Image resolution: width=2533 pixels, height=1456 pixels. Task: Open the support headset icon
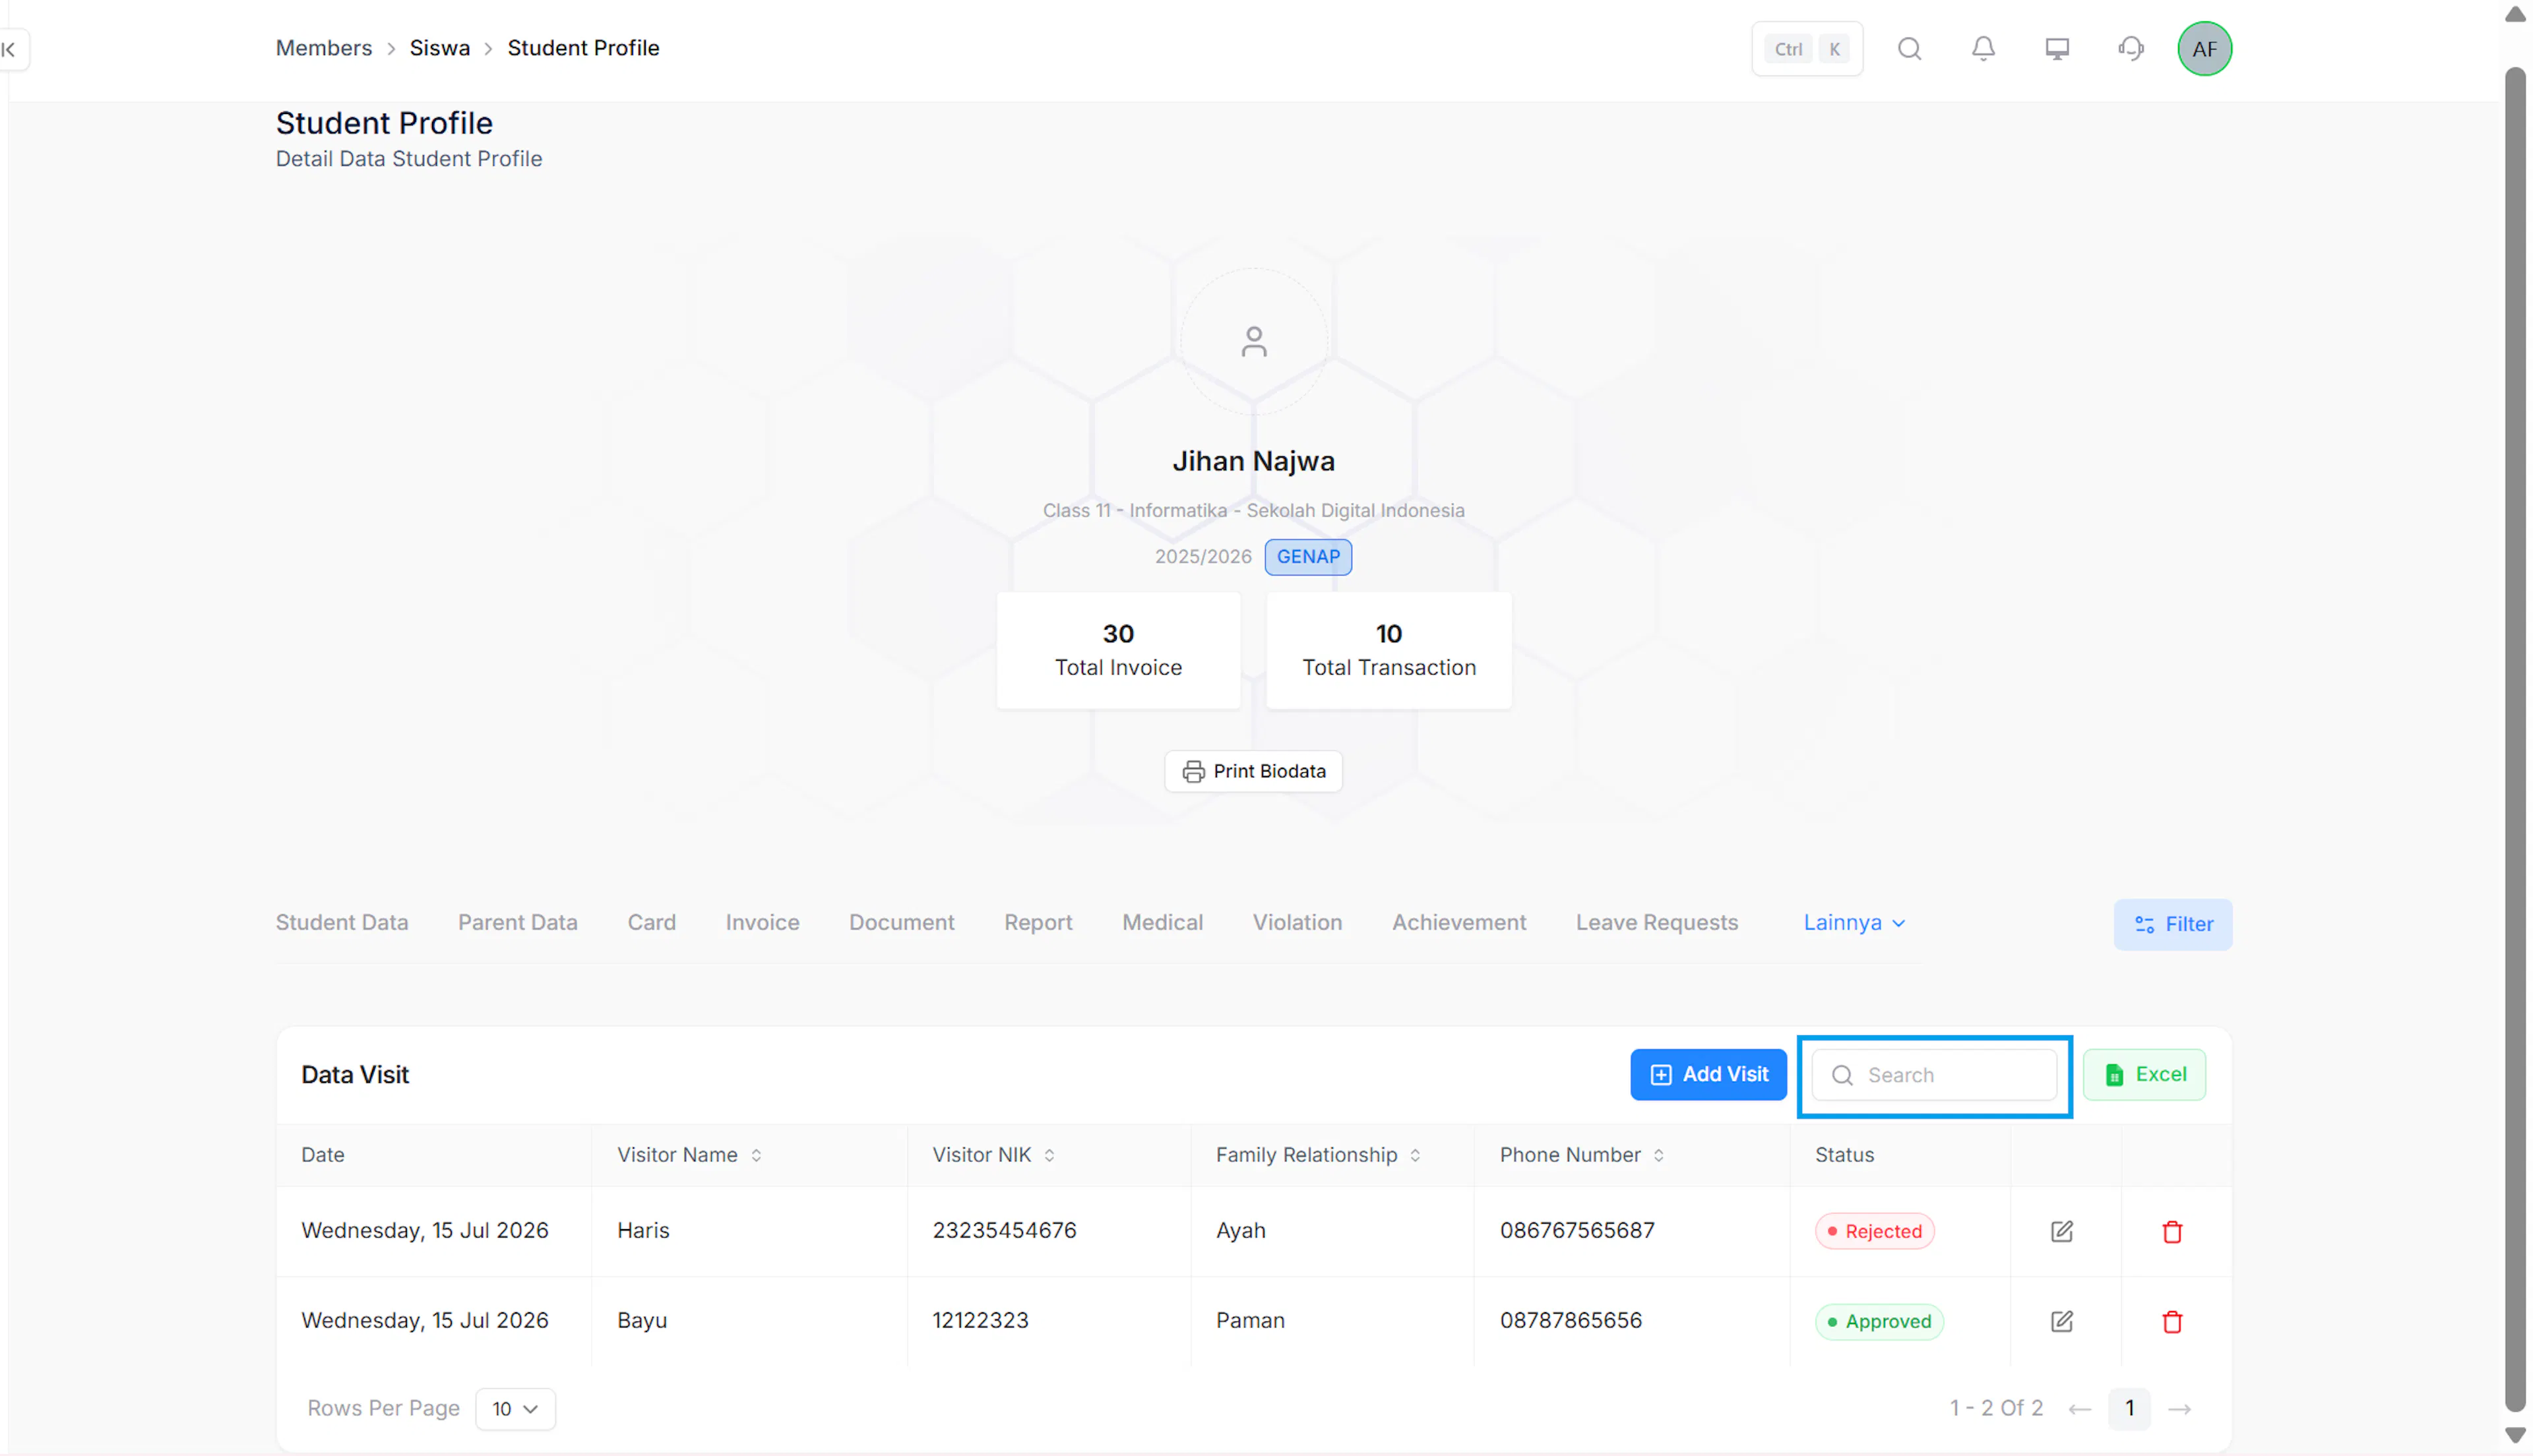[2131, 49]
